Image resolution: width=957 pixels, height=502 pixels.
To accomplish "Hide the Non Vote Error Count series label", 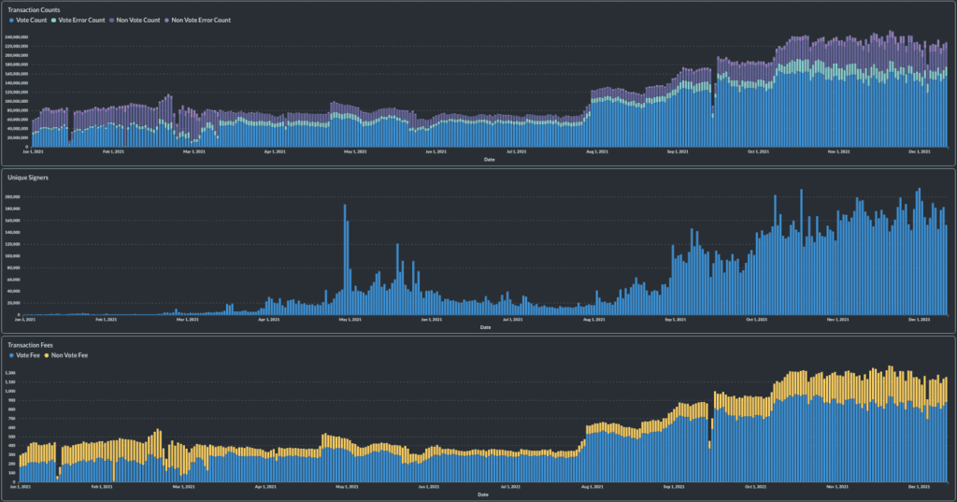I will point(201,20).
